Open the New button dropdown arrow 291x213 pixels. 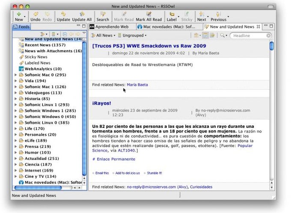25,17
